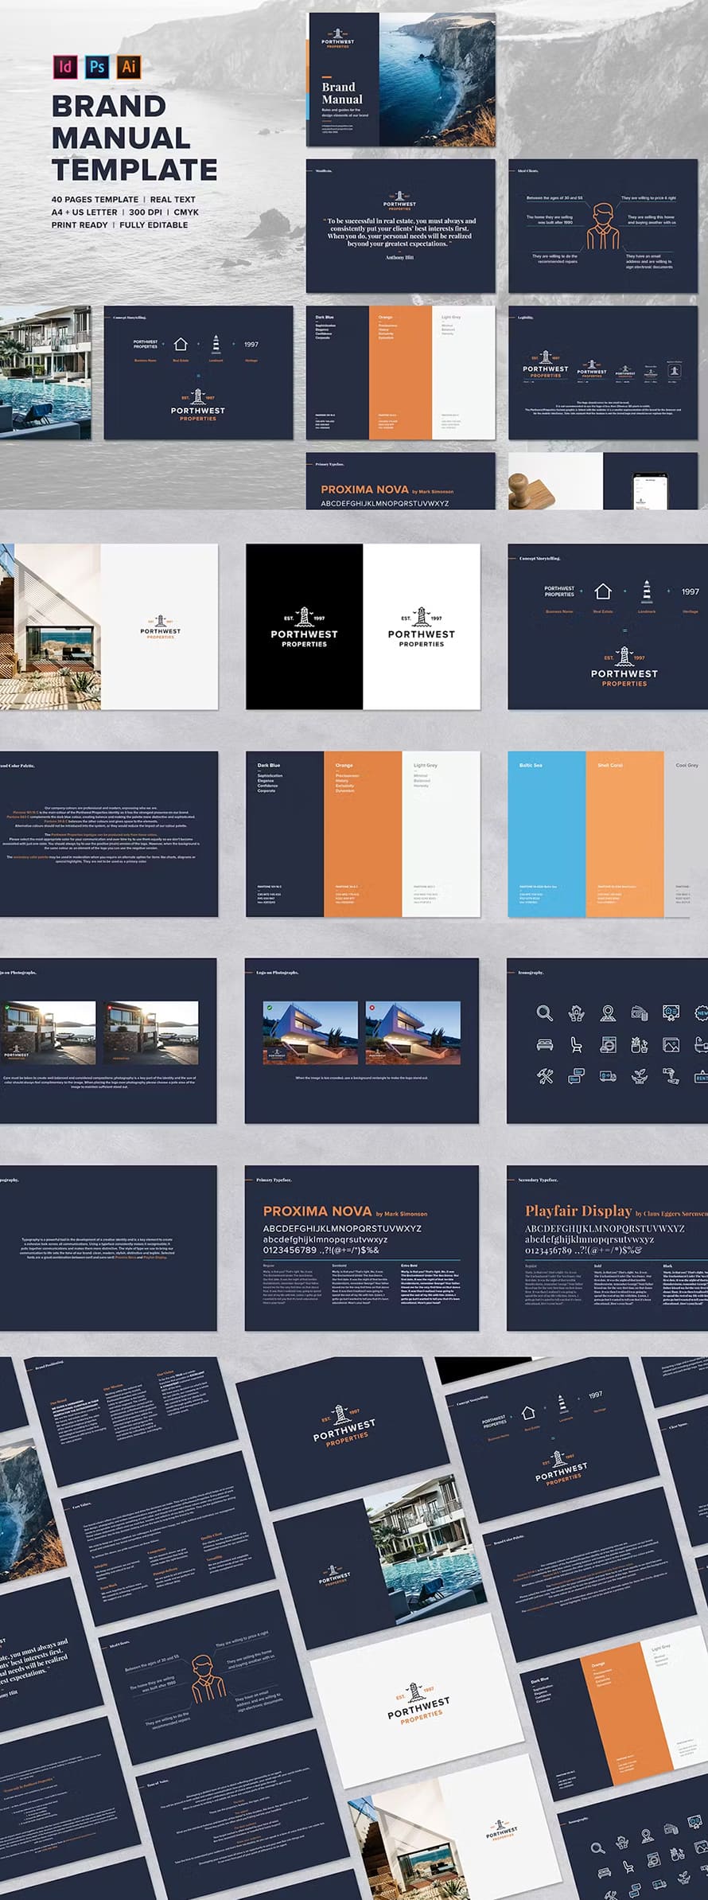Select the washing machine icon on upright Iconography page

click(x=608, y=1044)
